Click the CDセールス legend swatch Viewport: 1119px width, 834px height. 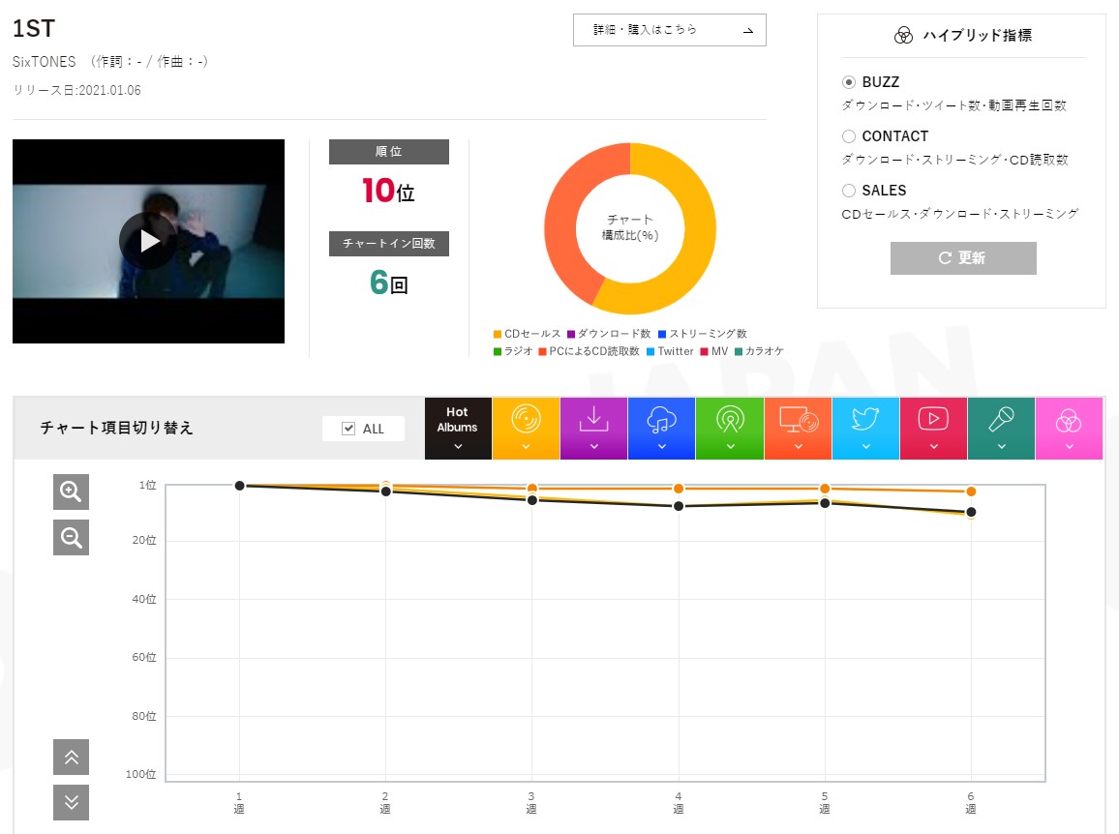click(x=498, y=334)
